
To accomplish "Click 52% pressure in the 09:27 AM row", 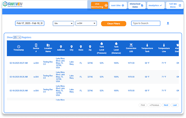I will click(101, 63).
